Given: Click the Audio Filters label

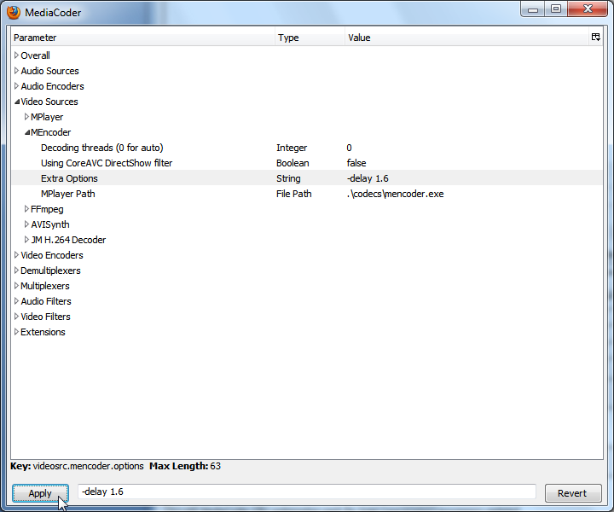Looking at the screenshot, I should pyautogui.click(x=46, y=301).
